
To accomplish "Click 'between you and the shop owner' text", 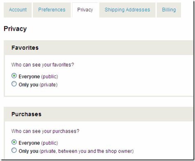I will point(95,151).
